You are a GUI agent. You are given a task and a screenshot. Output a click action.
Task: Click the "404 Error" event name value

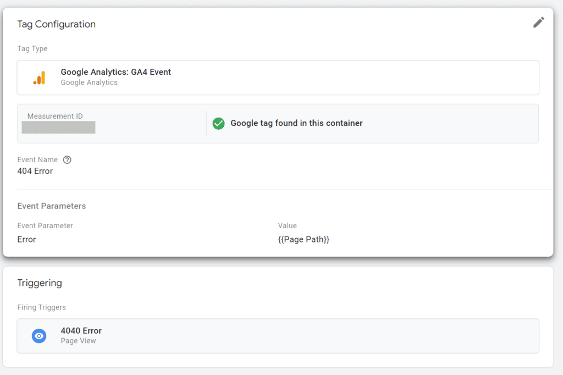[x=35, y=171]
